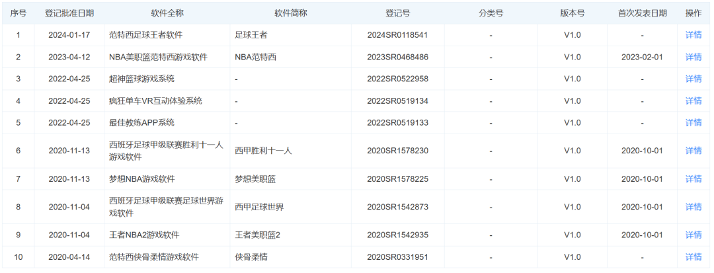Open 详情 link for 西甲胜利十一人 row

tap(694, 151)
